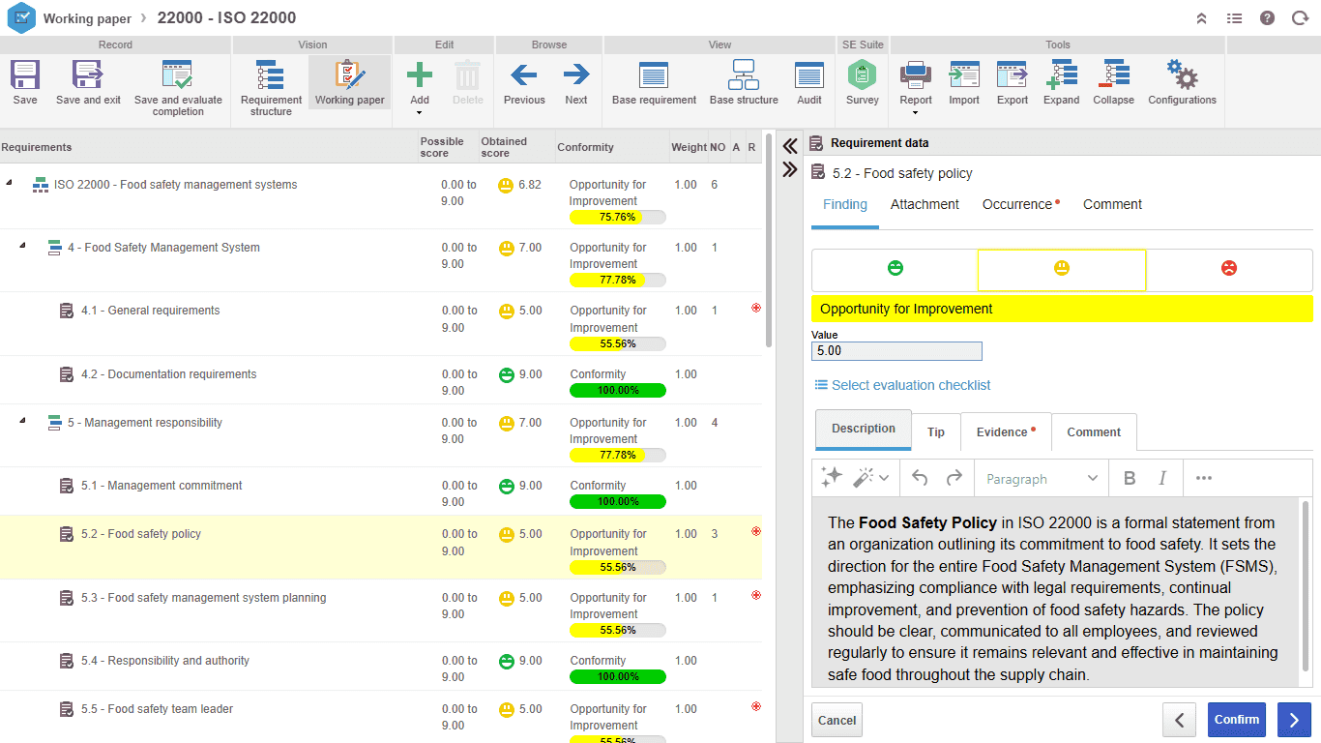Click the Confirm button
The width and height of the screenshot is (1321, 743).
tap(1237, 720)
